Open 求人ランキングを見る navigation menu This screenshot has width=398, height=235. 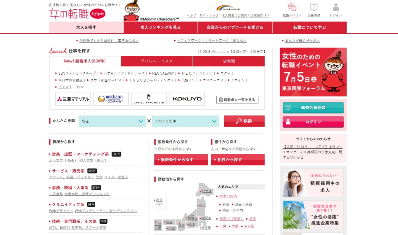[161, 27]
